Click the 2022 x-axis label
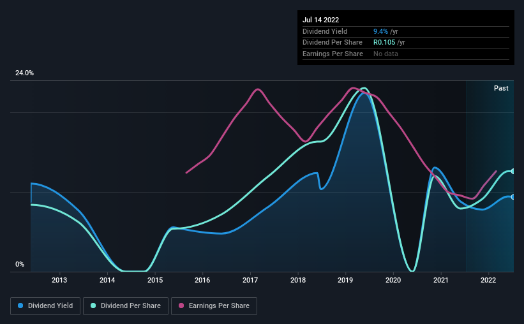This screenshot has height=324, width=524. pos(488,280)
